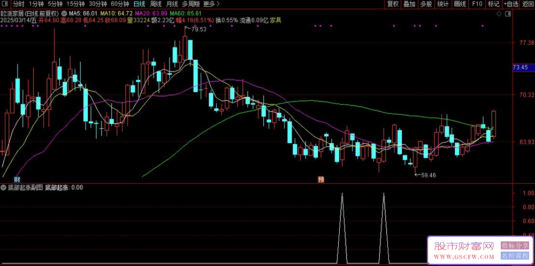Click the 名师课程 banner button
This screenshot has width=535, height=266.
(515, 256)
